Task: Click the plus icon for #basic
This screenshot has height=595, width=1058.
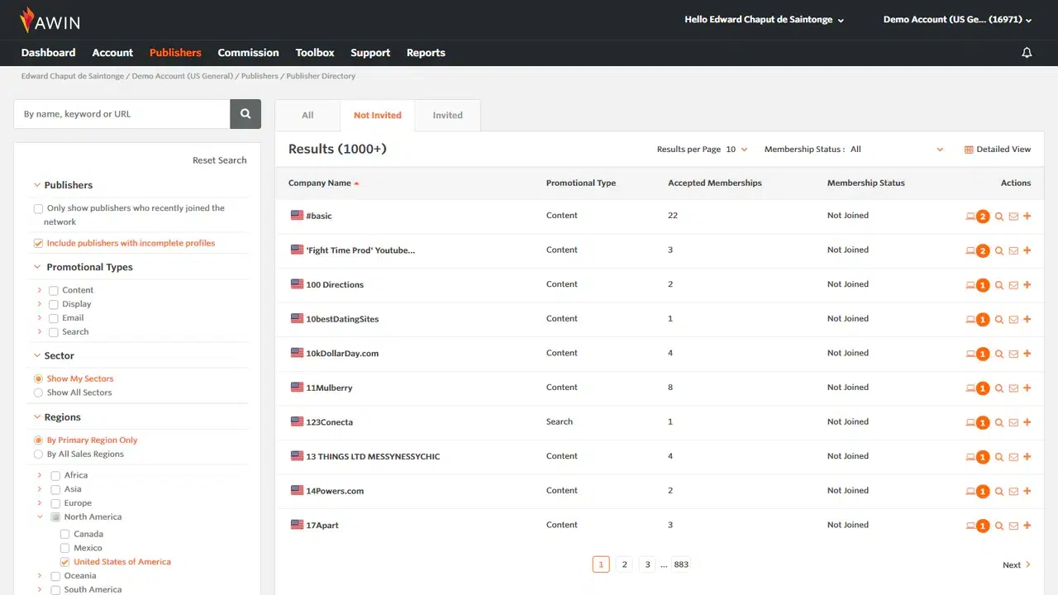Action: coord(1027,217)
